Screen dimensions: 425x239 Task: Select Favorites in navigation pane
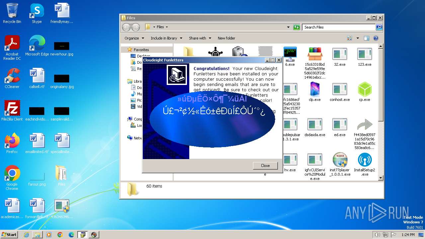point(141,50)
